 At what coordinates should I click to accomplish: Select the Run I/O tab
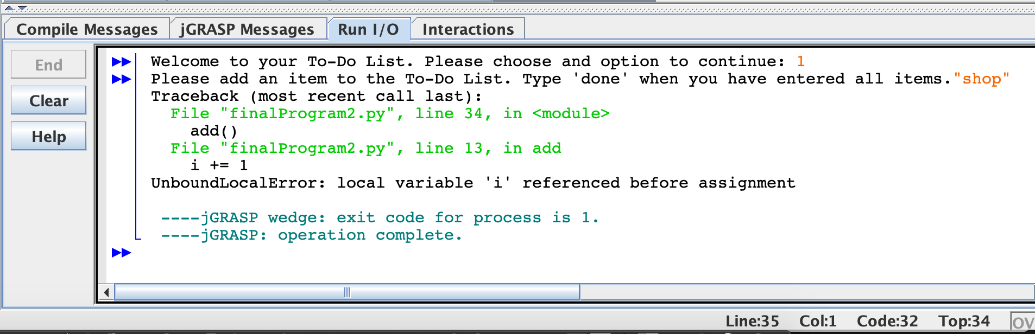click(368, 29)
